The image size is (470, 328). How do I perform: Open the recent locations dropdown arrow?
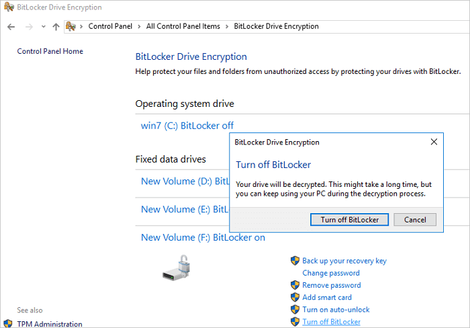[x=43, y=27]
